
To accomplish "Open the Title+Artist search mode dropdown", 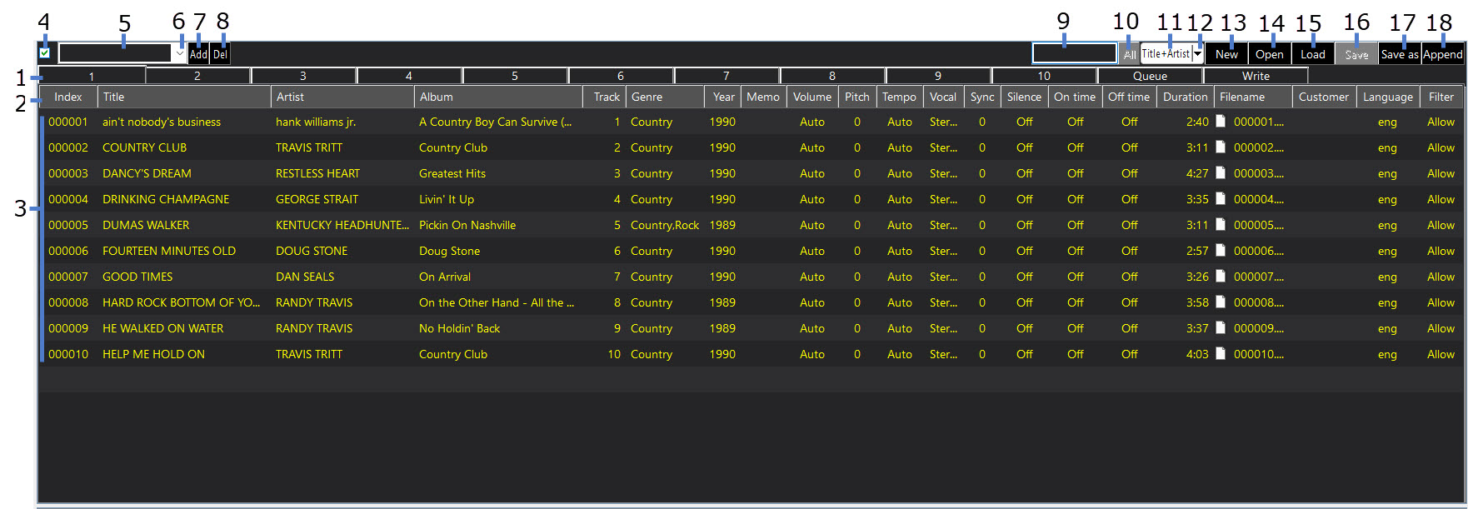I will coord(1197,53).
